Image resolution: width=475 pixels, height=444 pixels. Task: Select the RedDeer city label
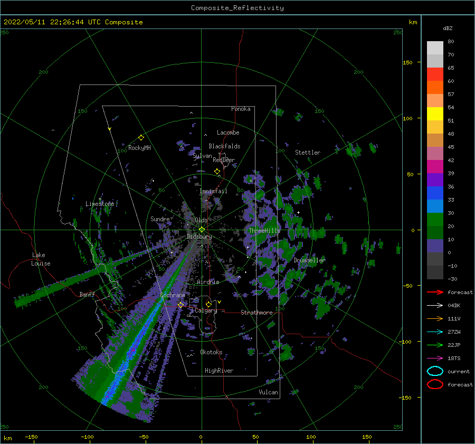click(x=224, y=160)
